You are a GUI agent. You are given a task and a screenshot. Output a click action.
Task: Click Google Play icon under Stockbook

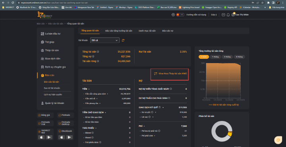point(69,138)
